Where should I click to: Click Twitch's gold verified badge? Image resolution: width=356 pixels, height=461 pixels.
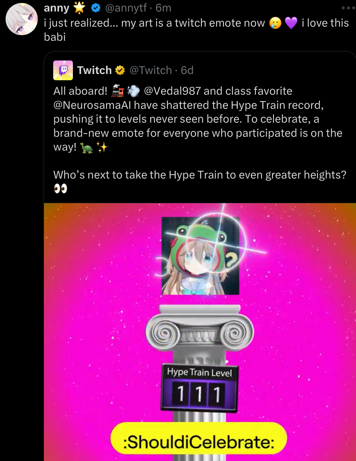[x=120, y=70]
